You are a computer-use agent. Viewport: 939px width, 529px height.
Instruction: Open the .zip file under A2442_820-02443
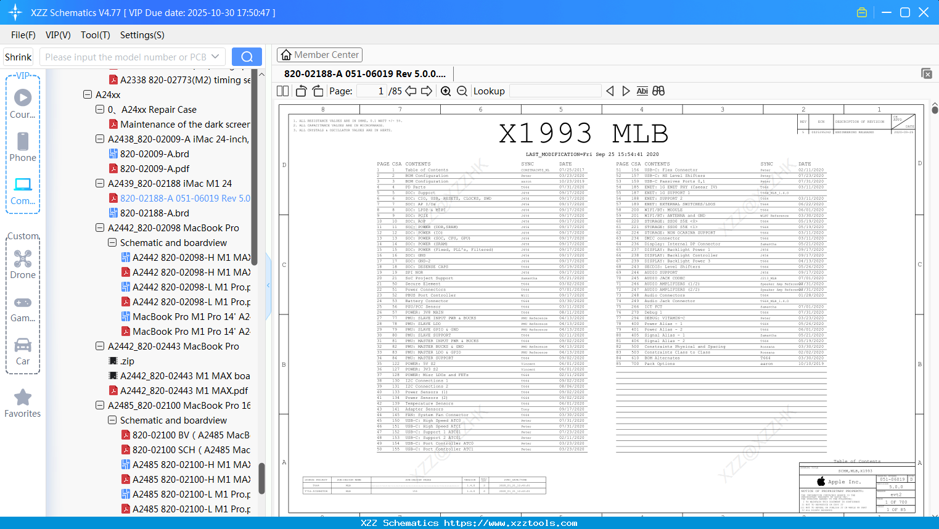(x=121, y=361)
